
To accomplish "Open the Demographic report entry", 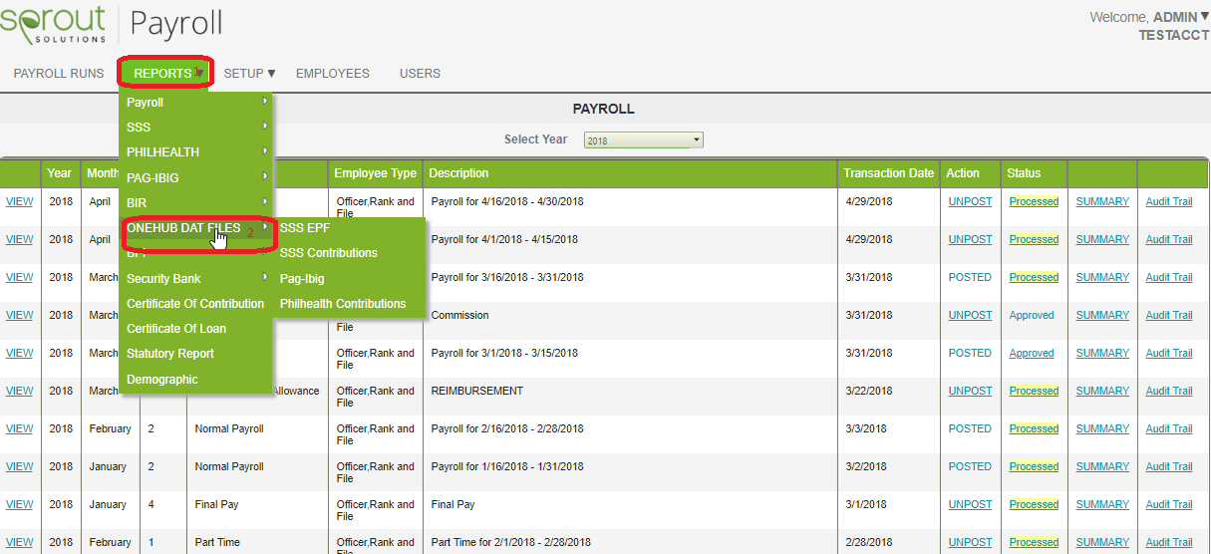I will (195, 380).
